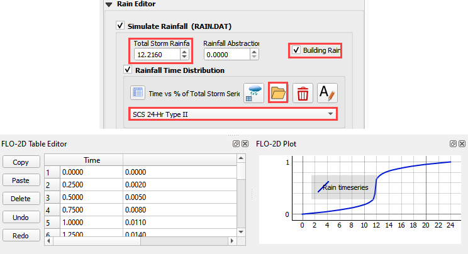Image resolution: width=468 pixels, height=254 pixels.
Task: Rename the time series with pencil icon
Action: tap(327, 93)
